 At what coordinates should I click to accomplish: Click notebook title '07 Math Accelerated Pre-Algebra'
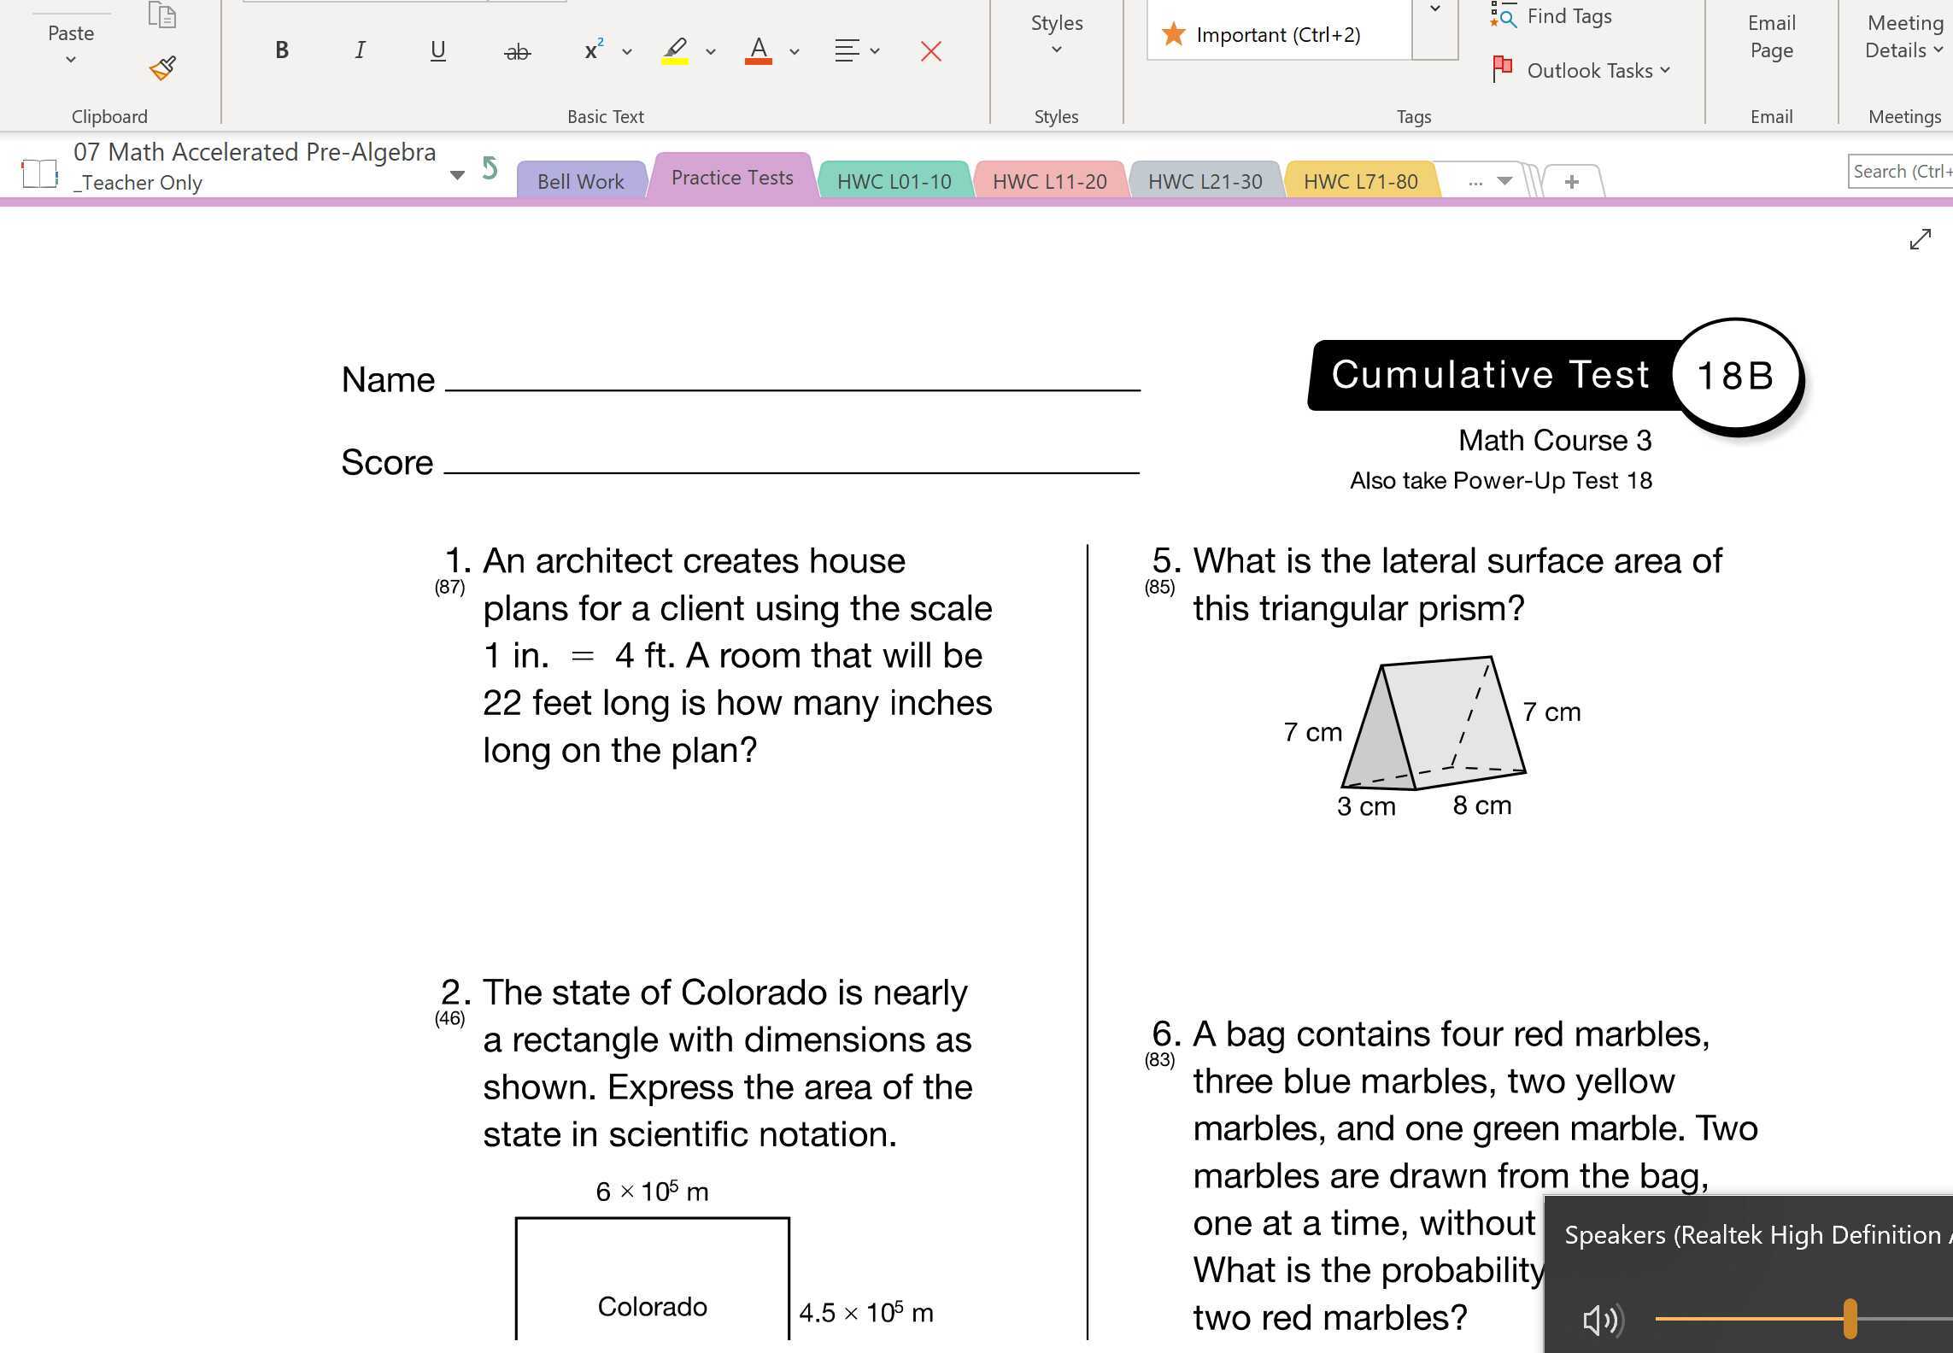click(x=255, y=152)
